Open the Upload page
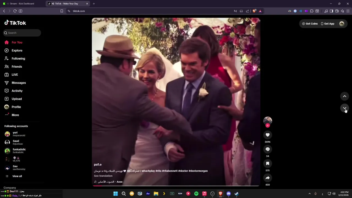This screenshot has height=198, width=352. tap(13, 99)
